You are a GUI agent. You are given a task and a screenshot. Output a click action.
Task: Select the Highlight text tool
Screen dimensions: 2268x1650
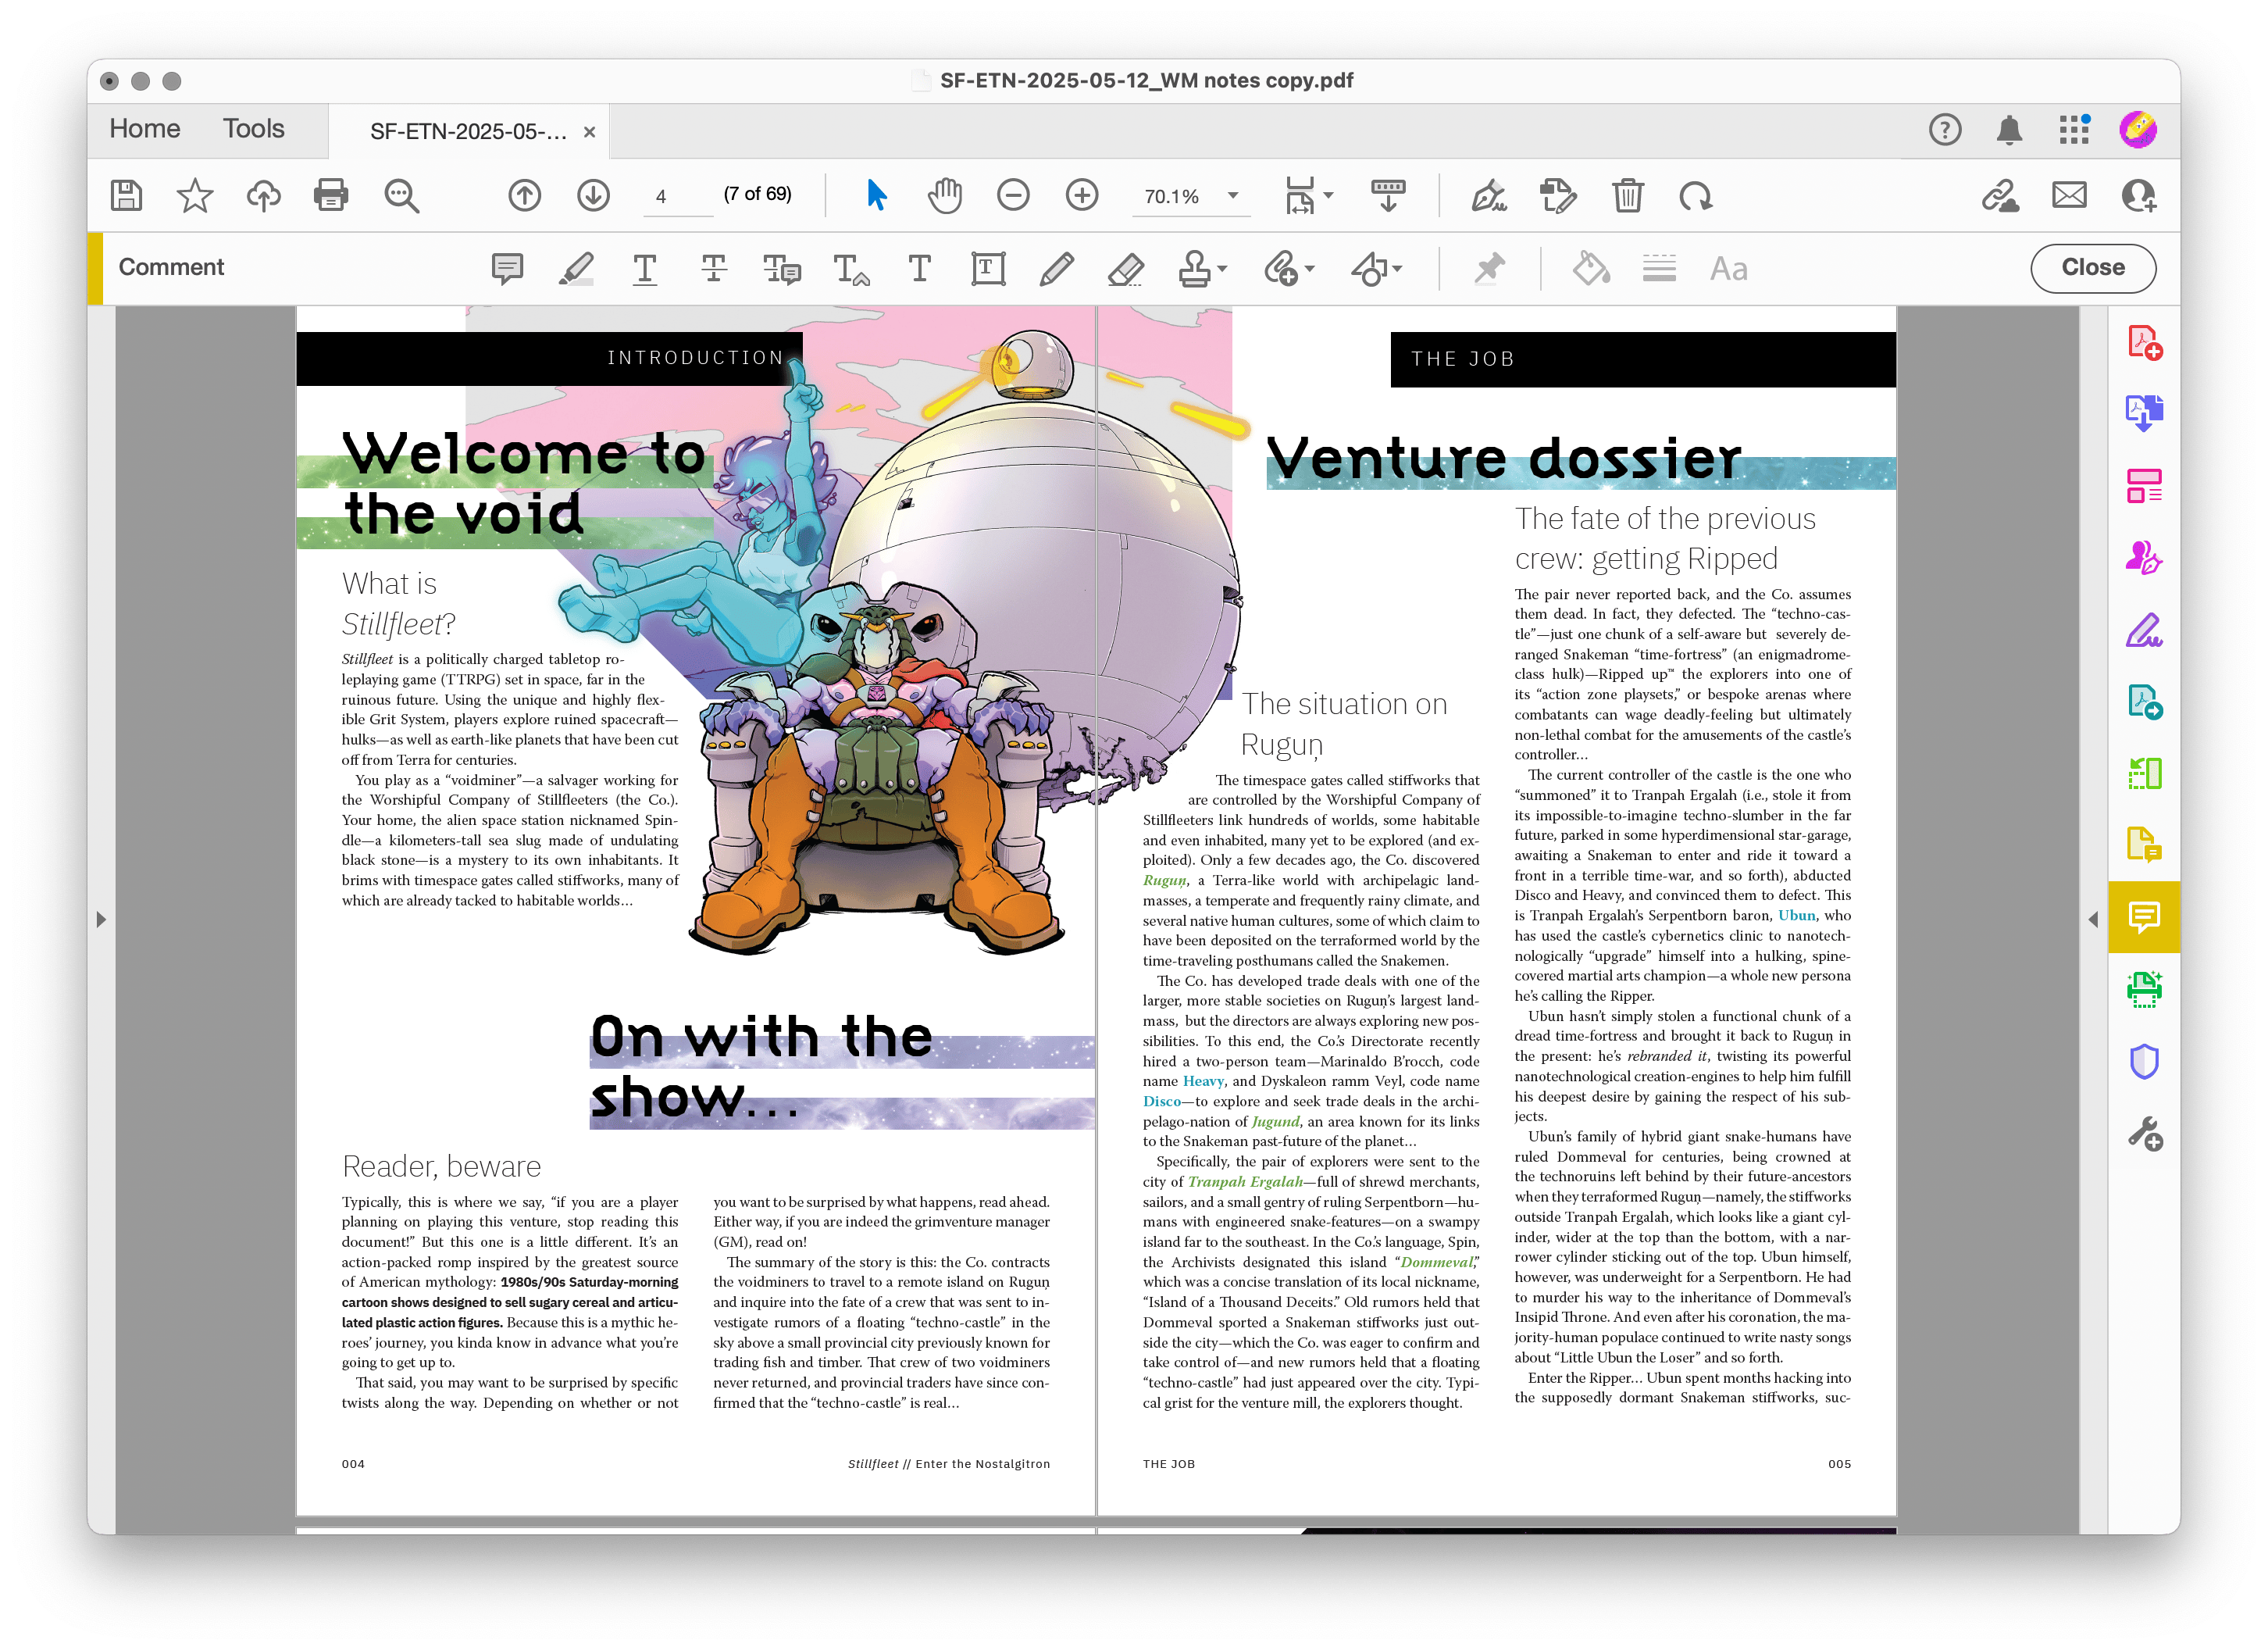576,268
